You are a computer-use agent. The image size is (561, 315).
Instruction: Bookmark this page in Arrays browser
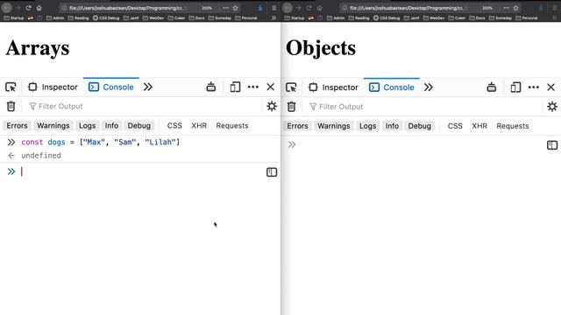(x=236, y=8)
